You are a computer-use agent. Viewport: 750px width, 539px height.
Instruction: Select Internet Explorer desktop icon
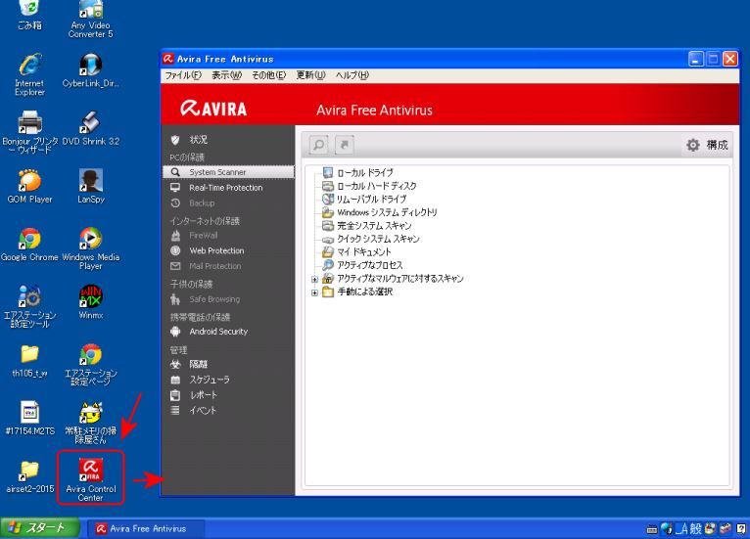[29, 74]
